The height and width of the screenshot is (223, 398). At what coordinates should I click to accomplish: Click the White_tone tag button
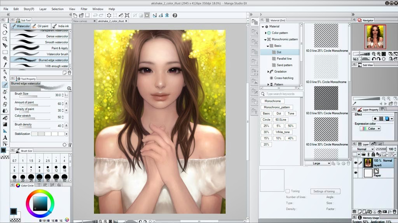pyautogui.click(x=283, y=132)
